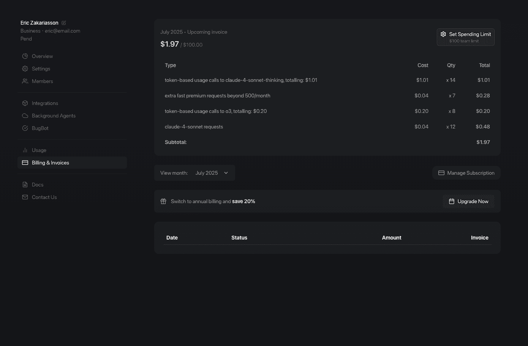Click the gear icon next to Settings
528x346 pixels.
[x=25, y=69]
